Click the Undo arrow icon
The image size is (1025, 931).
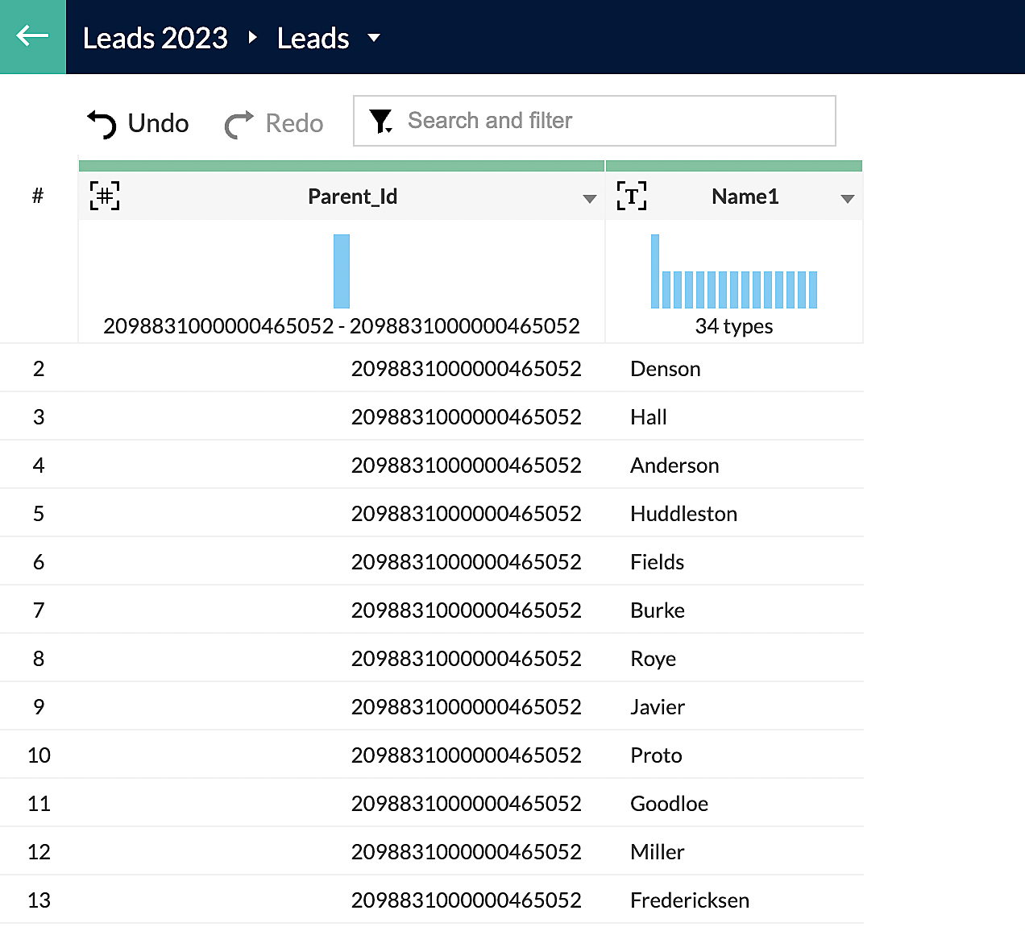pyautogui.click(x=102, y=124)
